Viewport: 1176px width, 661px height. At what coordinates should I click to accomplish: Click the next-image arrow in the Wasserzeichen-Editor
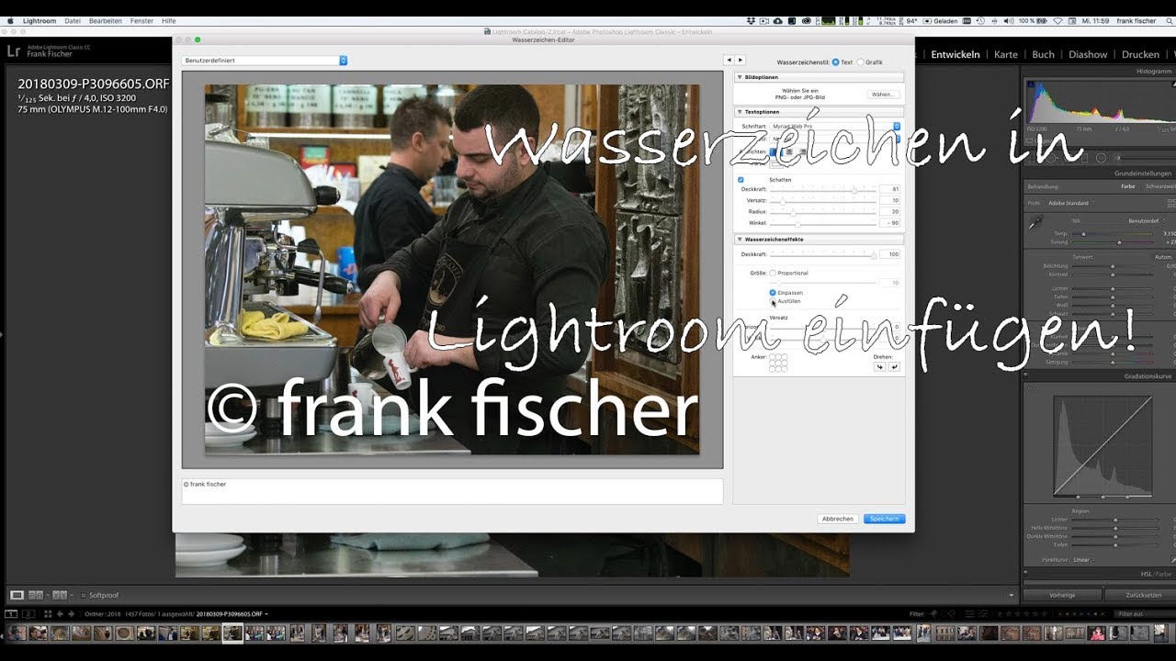(x=740, y=61)
